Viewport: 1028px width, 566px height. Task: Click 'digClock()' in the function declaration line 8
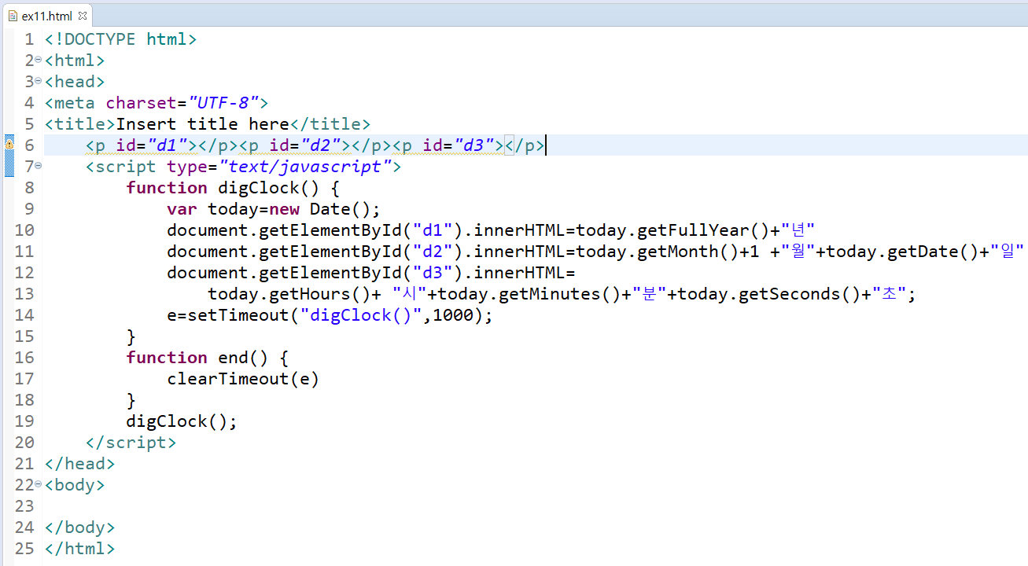pos(269,187)
